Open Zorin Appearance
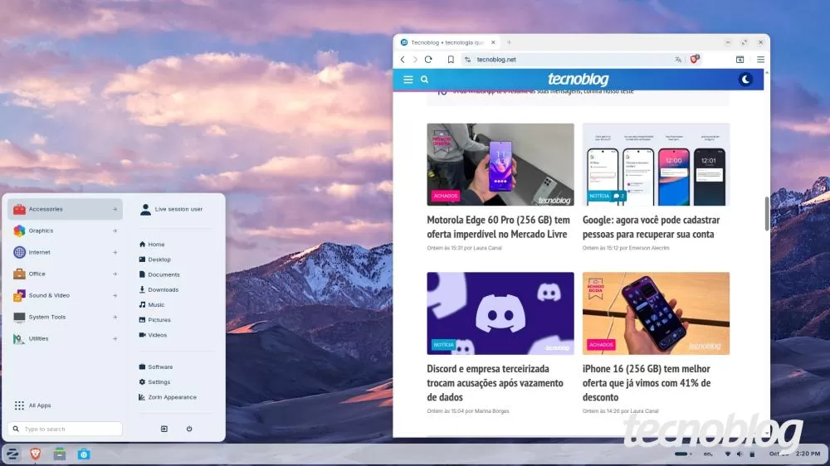 pos(168,397)
